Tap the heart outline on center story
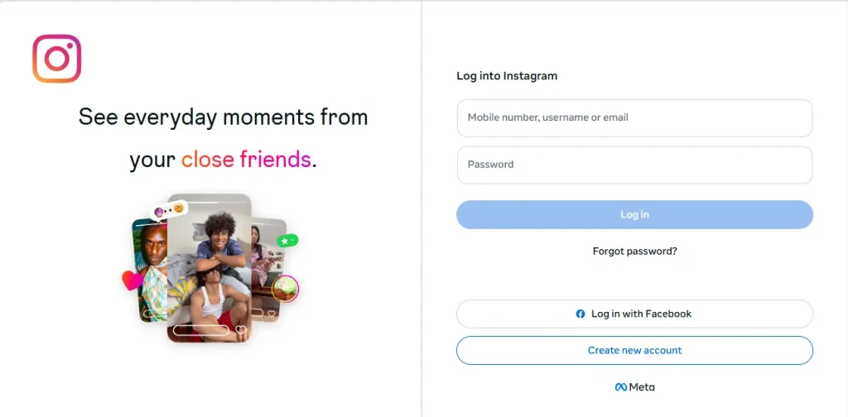 [241, 329]
